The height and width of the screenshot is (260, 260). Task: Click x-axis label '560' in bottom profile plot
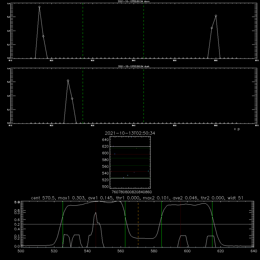click(x=121, y=251)
